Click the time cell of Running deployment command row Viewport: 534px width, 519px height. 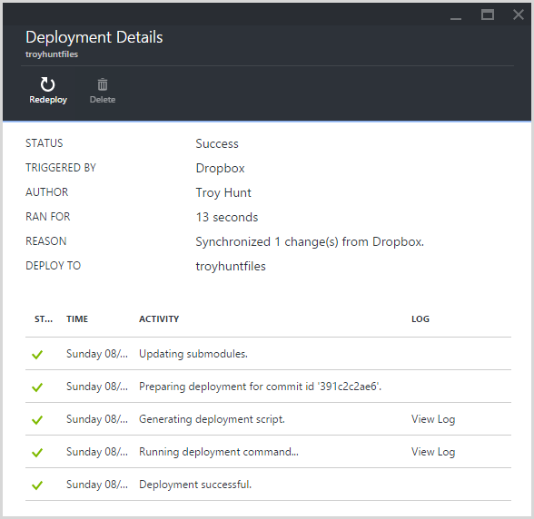[x=97, y=452]
